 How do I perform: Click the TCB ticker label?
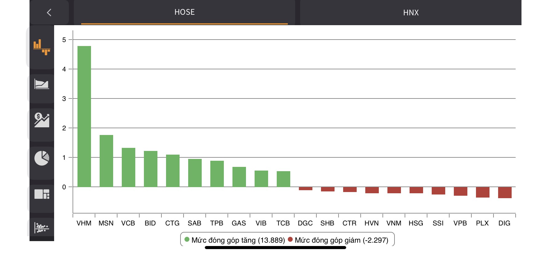tap(283, 223)
